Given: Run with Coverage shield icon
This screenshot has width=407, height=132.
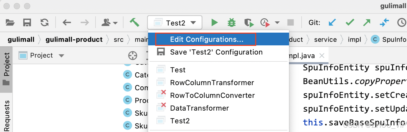Looking at the screenshot, I should click(249, 23).
